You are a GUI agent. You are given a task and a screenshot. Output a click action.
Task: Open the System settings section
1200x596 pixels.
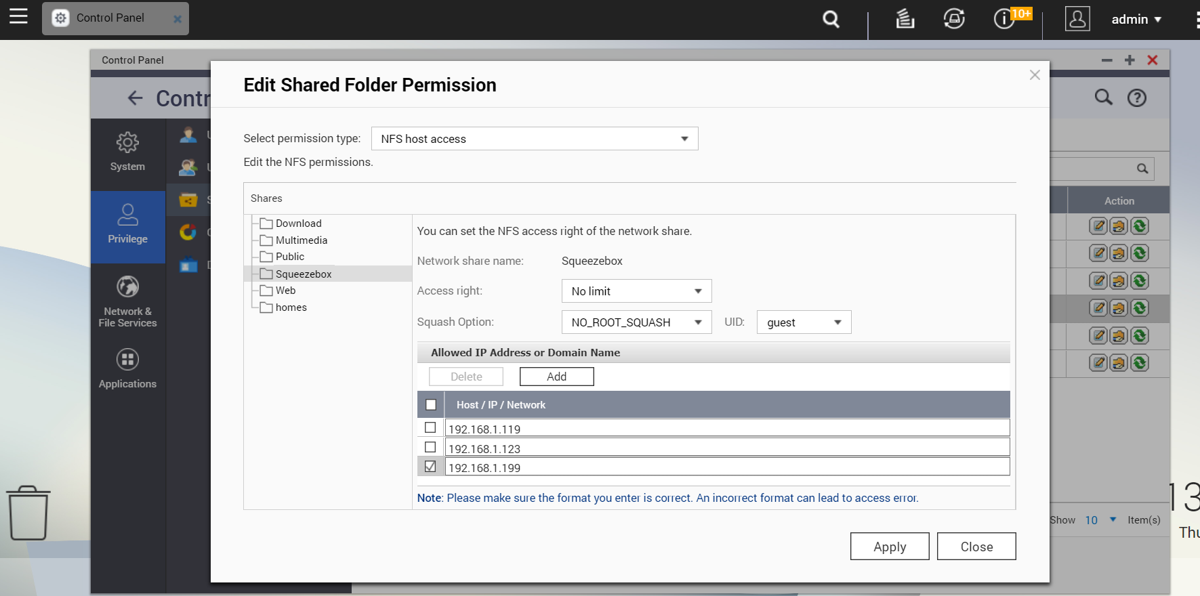point(127,152)
